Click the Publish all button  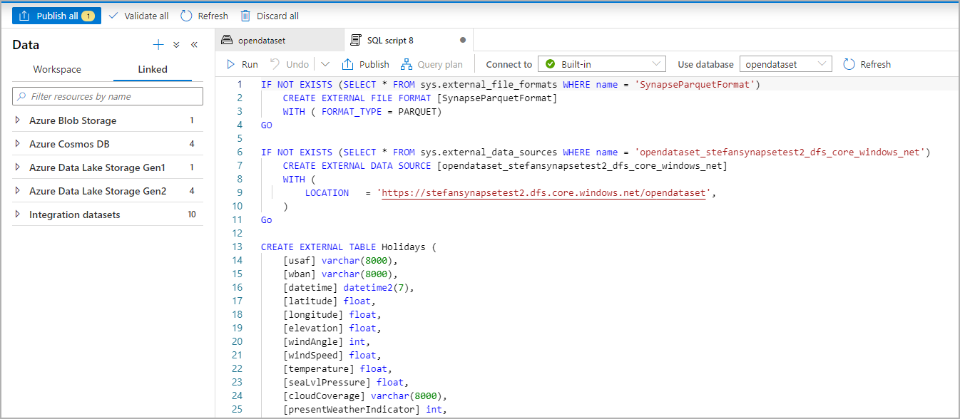[56, 16]
